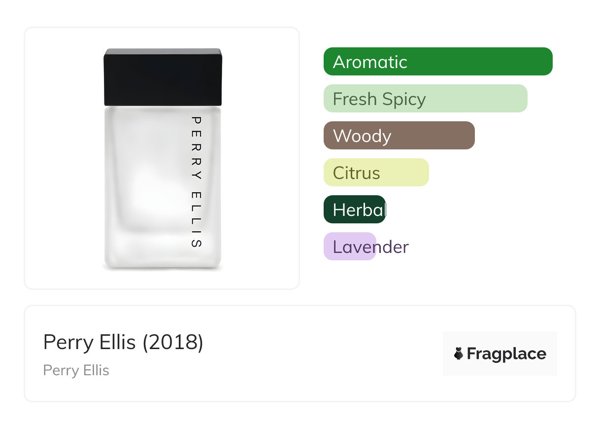Viewport: 600px width, 426px height.
Task: Click the Fragplace logo icon
Action: tap(459, 354)
